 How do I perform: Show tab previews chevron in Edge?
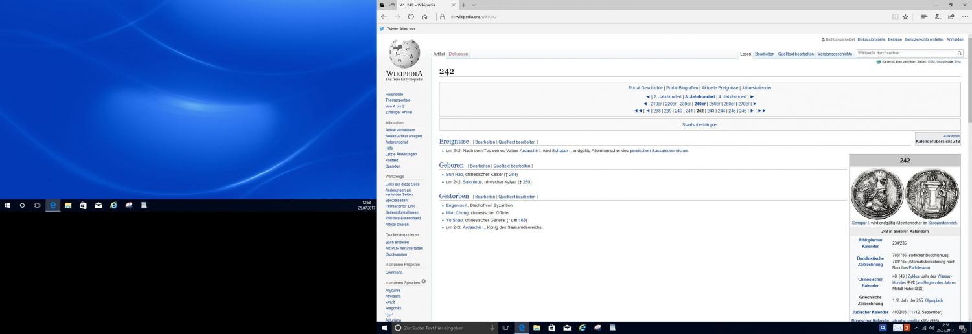coord(474,5)
